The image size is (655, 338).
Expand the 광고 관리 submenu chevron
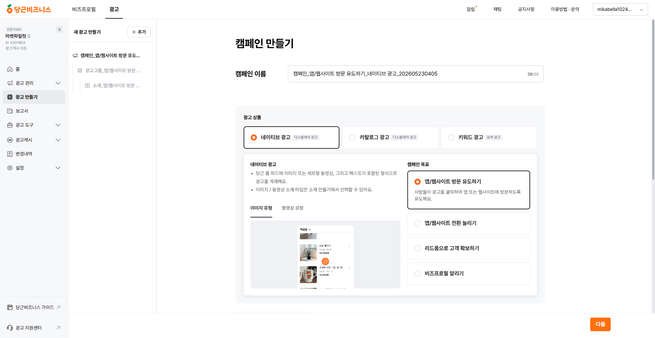tap(58, 83)
